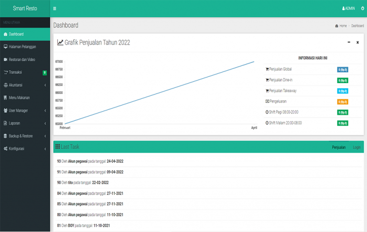This screenshot has height=232, width=367.
Task: Click the Pengeluaran orange badge
Action: tap(343, 102)
